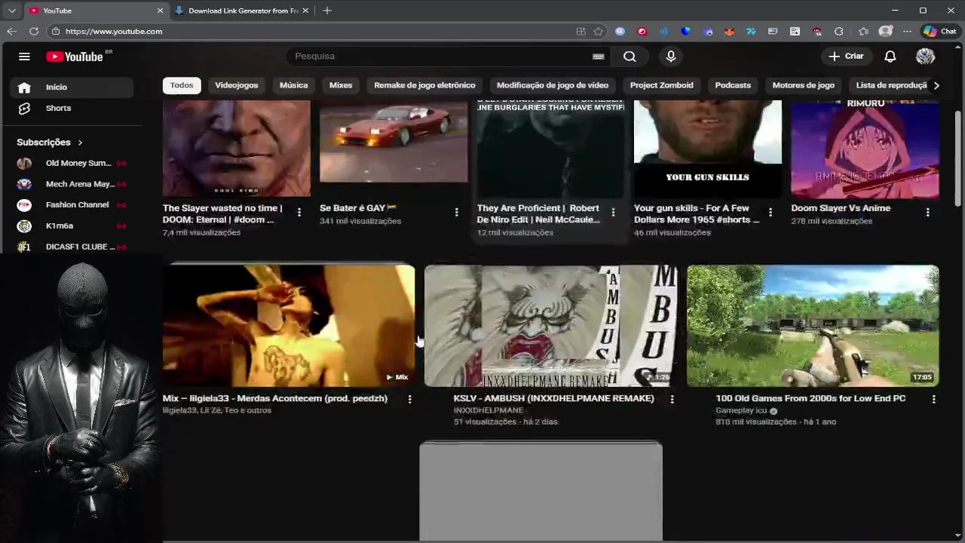Open options for Se Bater é GAY video

[x=456, y=213]
